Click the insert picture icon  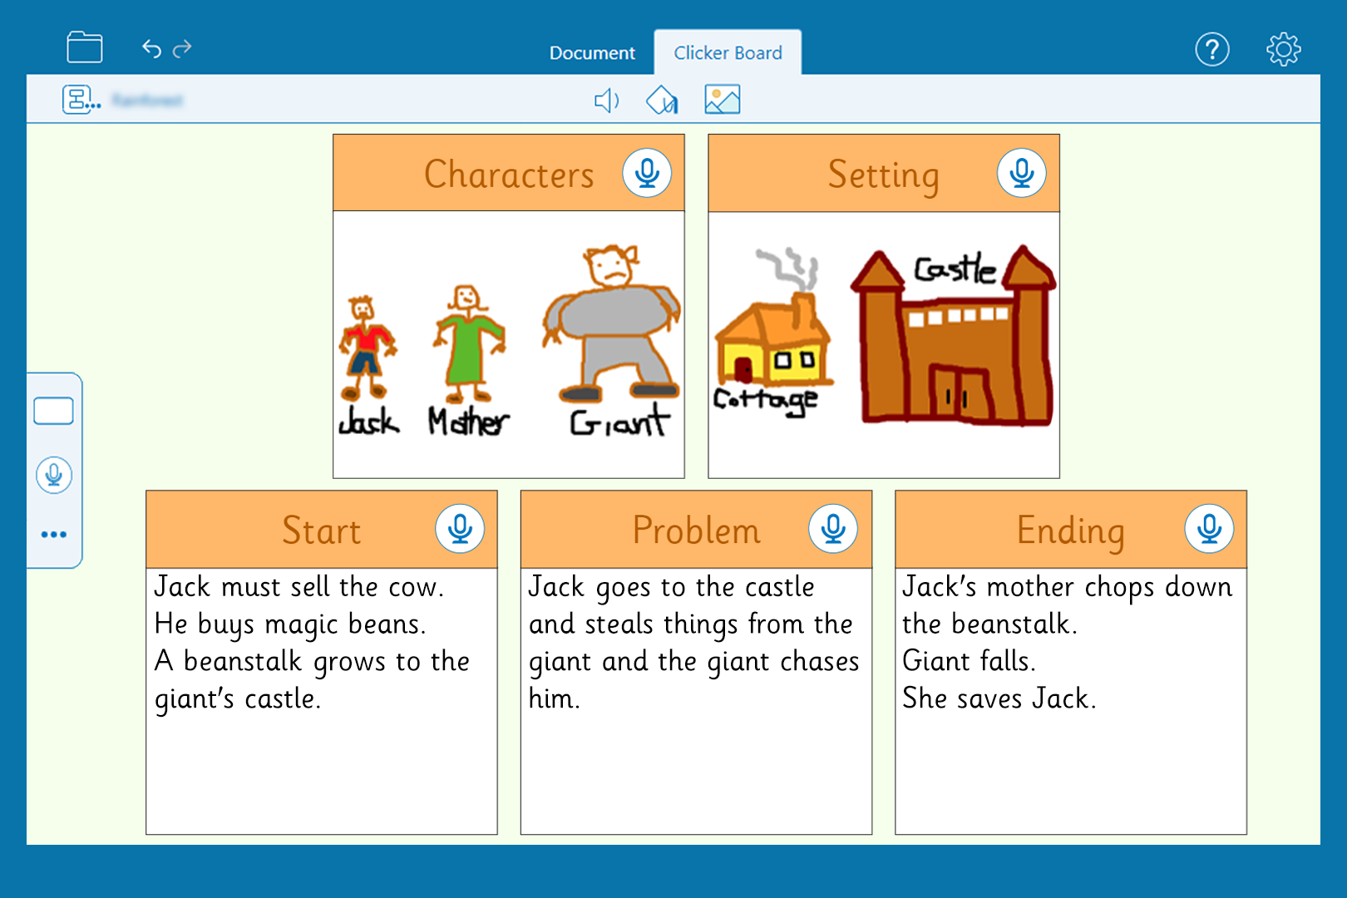click(x=722, y=100)
